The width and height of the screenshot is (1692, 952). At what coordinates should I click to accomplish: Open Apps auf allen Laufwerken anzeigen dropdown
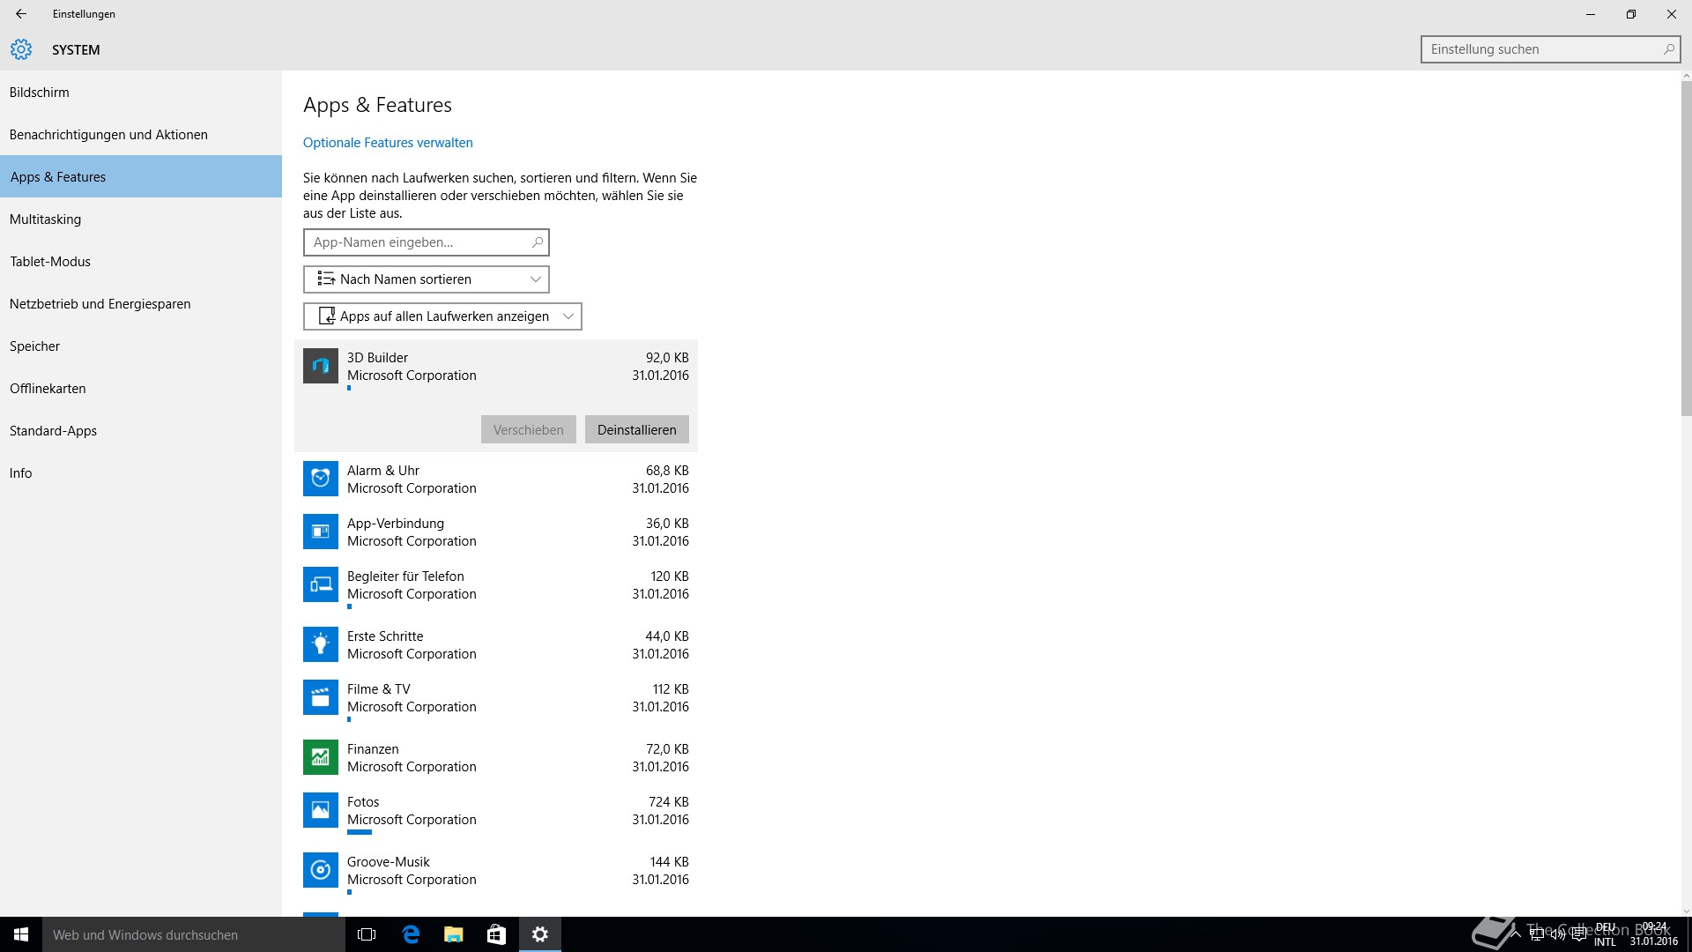[x=442, y=316]
